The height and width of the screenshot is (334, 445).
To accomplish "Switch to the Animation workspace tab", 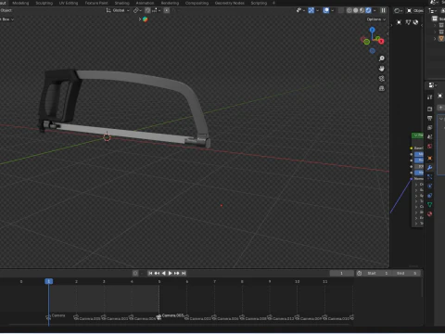I will (145, 3).
